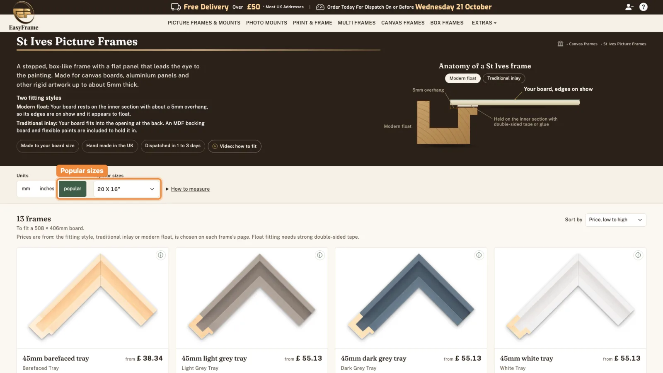Click the 45mm barefaced tray title
The height and width of the screenshot is (373, 663).
[x=56, y=358]
